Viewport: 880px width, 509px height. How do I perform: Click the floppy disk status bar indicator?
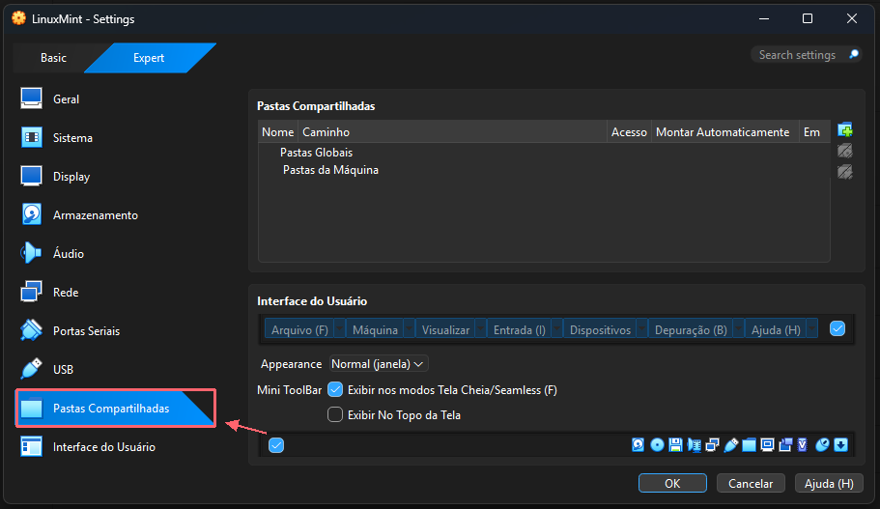(x=676, y=445)
